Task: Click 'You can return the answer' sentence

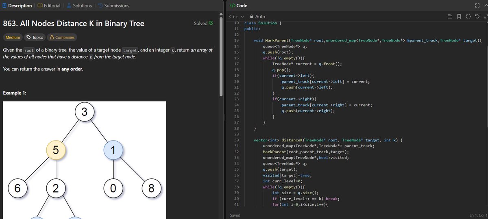Action: click(43, 69)
